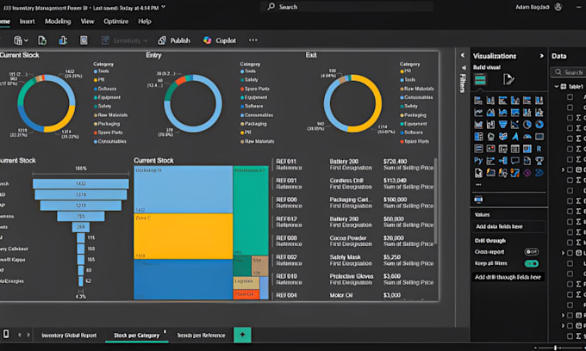
Task: Select the Funnel visual icon
Action: pyautogui.click(x=502, y=125)
